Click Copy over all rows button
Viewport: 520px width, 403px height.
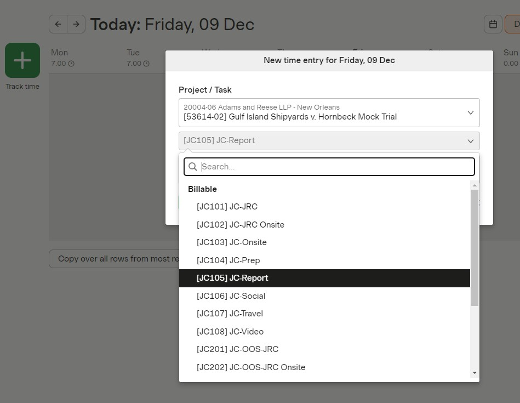pyautogui.click(x=115, y=259)
